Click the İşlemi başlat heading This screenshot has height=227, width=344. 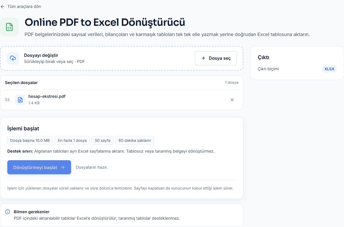coord(23,129)
